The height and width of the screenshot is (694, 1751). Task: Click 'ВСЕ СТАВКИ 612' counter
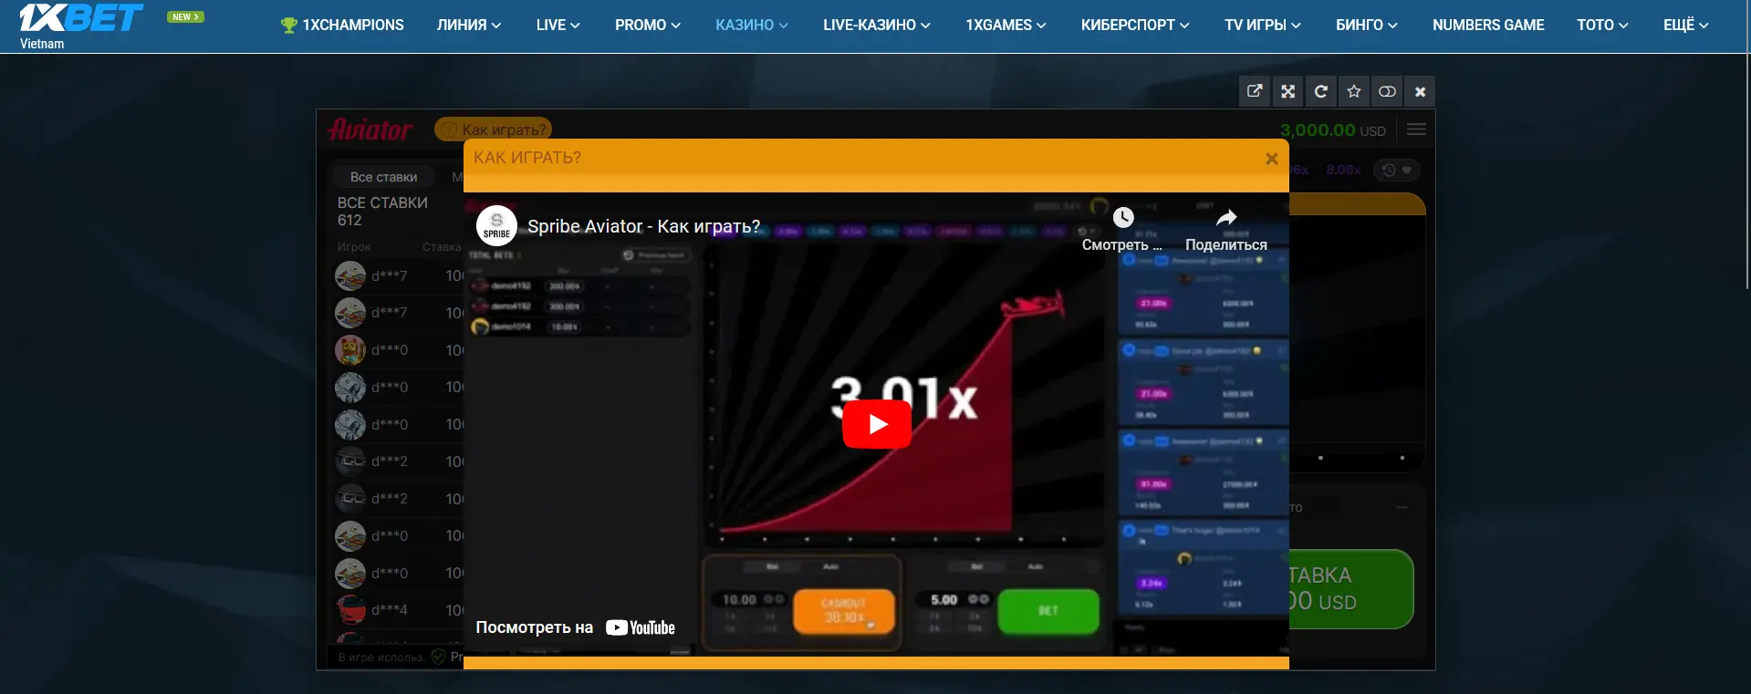tap(382, 212)
